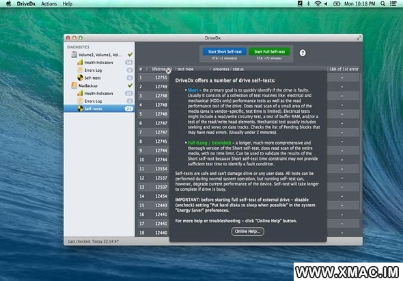403x281 pixels.
Task: Open the Notification Center list icon
Action: [x=393, y=4]
